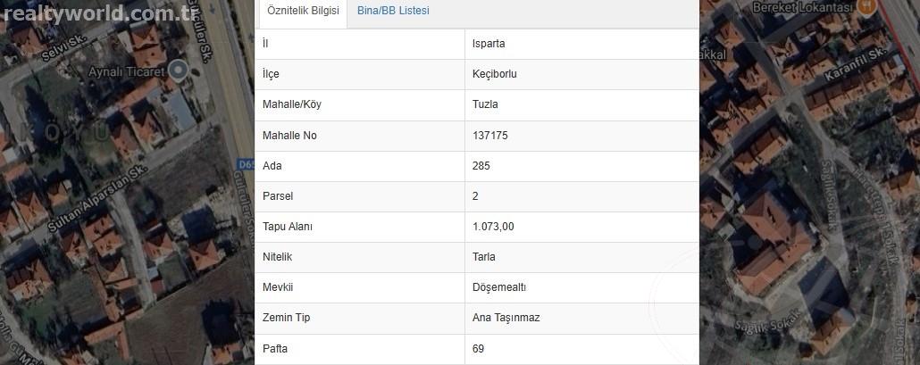920x365 pixels.
Task: Click the D65 highway shield on map
Action: coord(247,164)
